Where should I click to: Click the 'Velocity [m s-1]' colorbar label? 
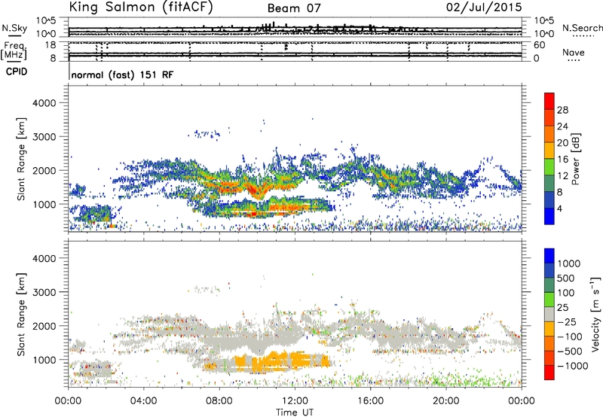click(x=595, y=314)
